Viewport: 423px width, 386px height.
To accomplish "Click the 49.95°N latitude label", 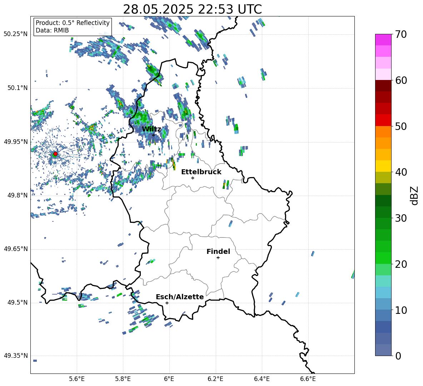I will pyautogui.click(x=15, y=142).
